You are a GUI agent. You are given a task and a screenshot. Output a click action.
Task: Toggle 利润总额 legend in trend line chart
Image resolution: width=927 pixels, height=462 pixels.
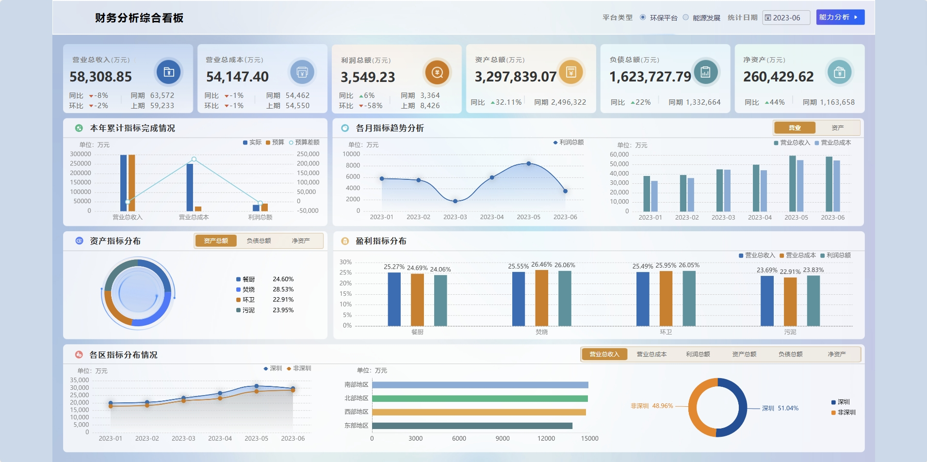coord(569,142)
